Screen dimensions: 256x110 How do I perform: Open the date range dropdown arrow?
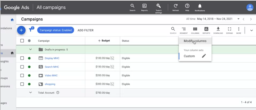coord(238,19)
